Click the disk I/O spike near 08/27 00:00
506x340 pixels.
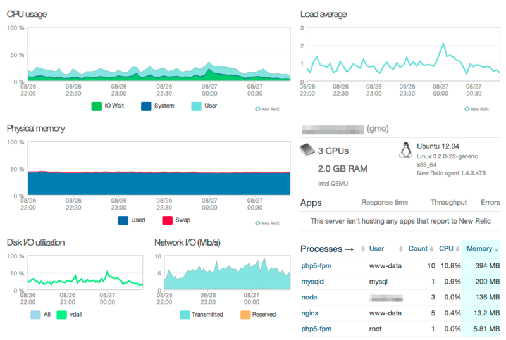point(108,272)
